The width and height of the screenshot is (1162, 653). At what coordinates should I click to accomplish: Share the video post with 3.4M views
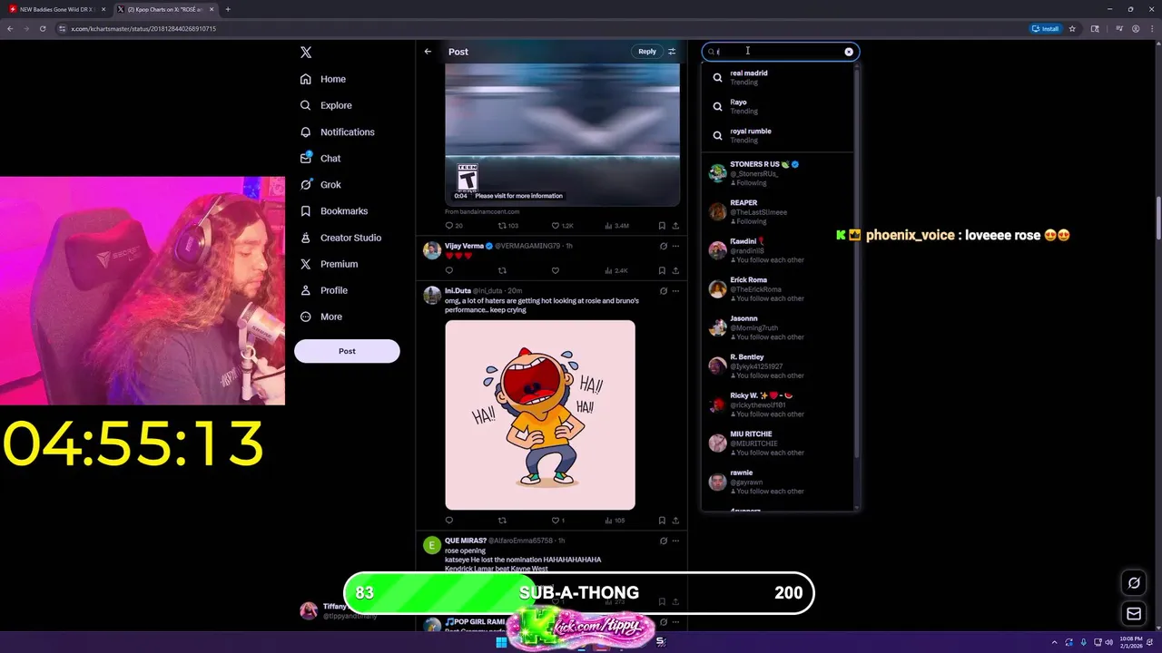(x=675, y=226)
